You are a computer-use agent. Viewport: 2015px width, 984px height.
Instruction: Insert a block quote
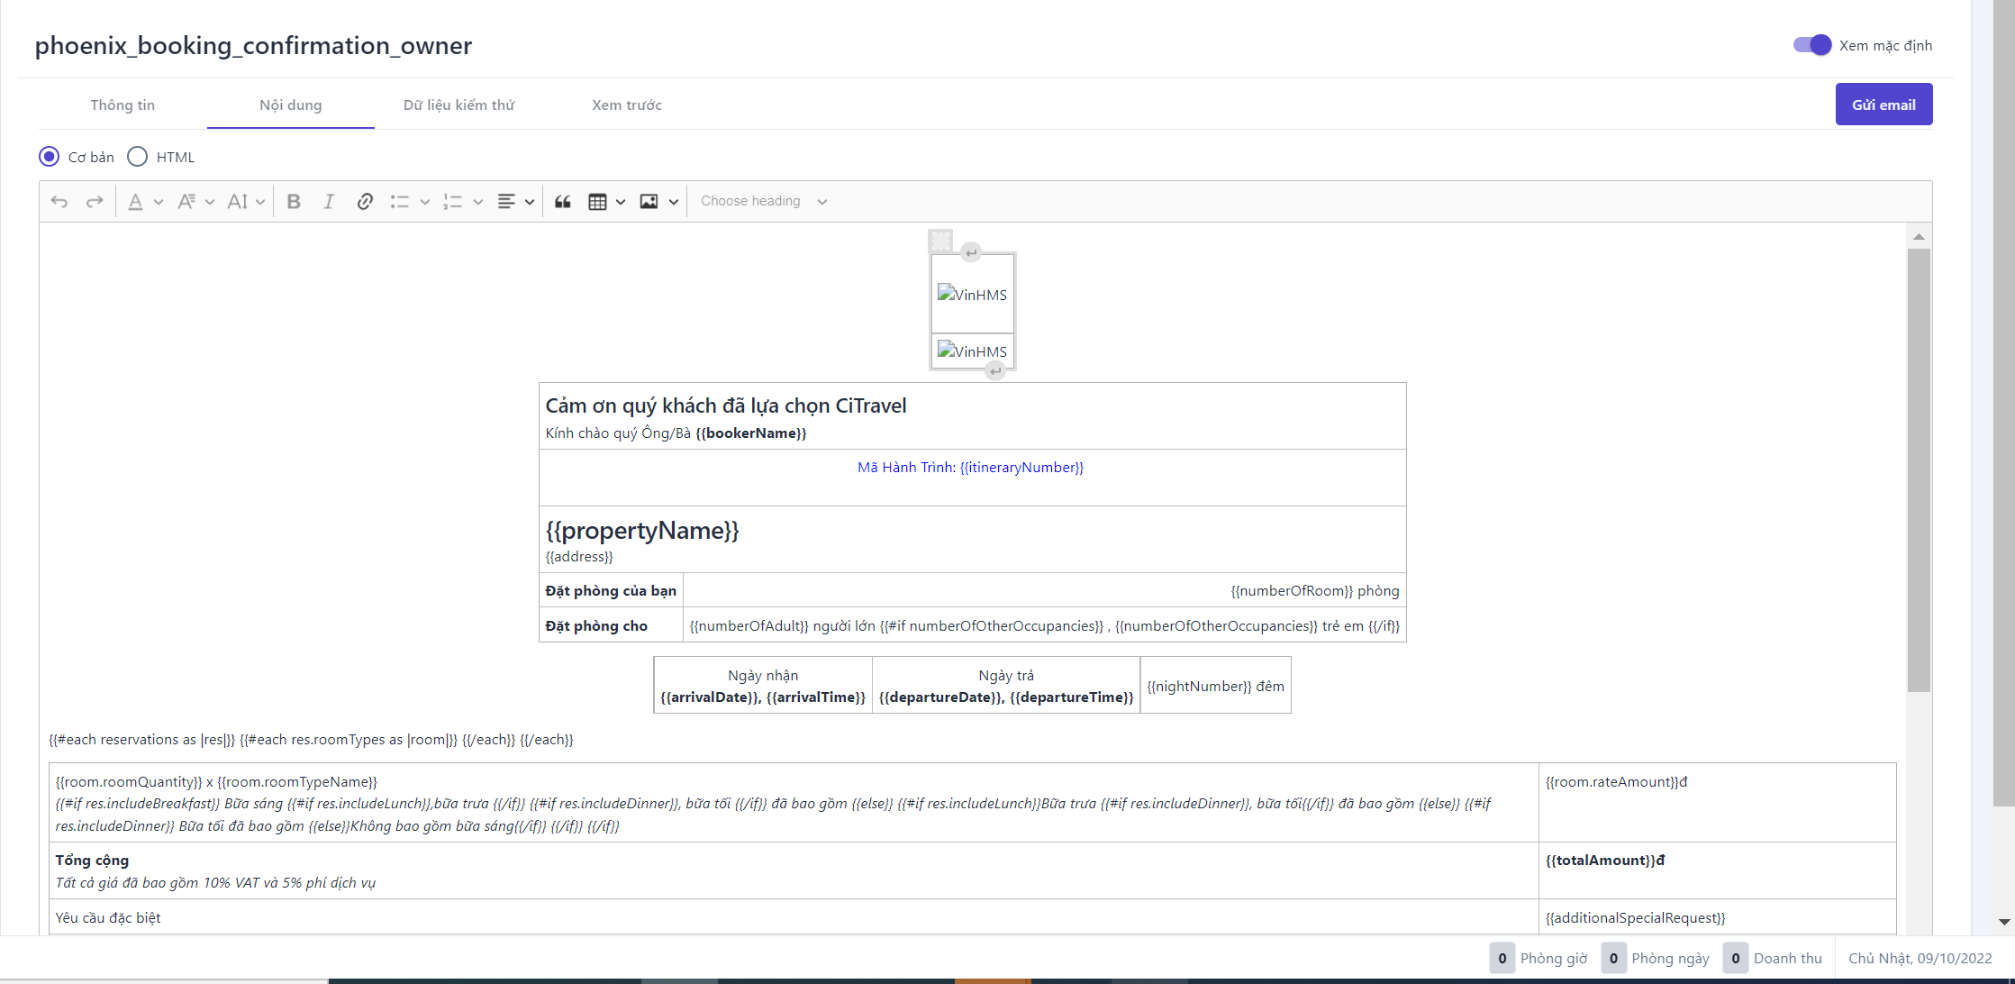coord(563,202)
